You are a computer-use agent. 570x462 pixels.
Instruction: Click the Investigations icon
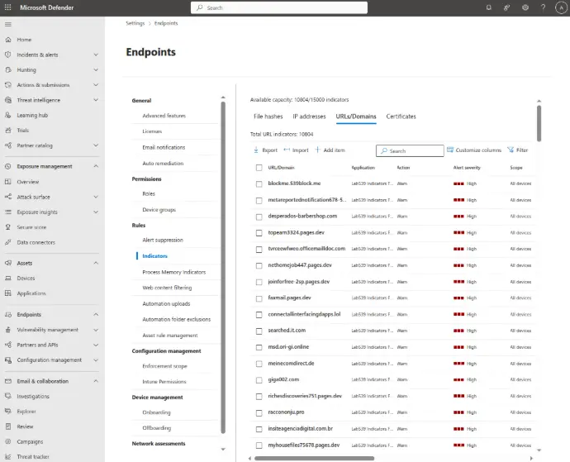pyautogui.click(x=8, y=396)
